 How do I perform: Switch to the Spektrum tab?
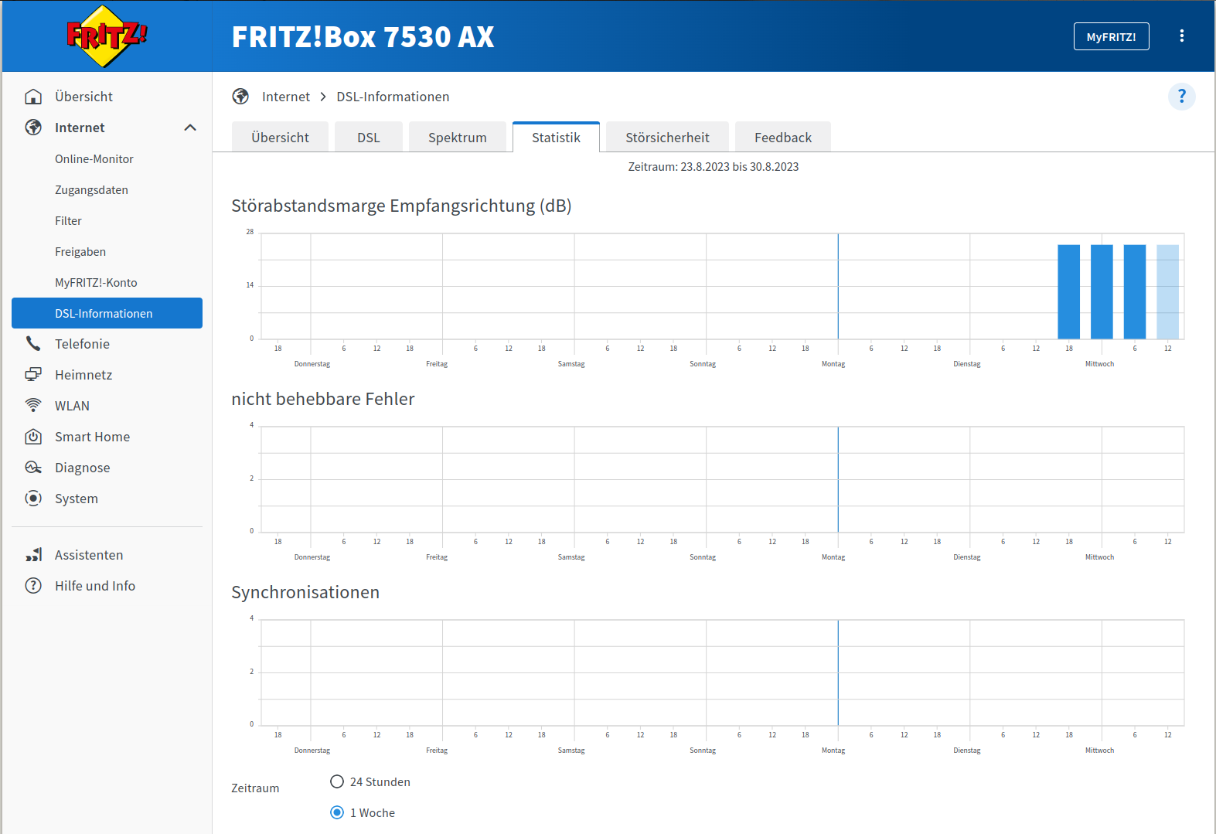tap(458, 137)
